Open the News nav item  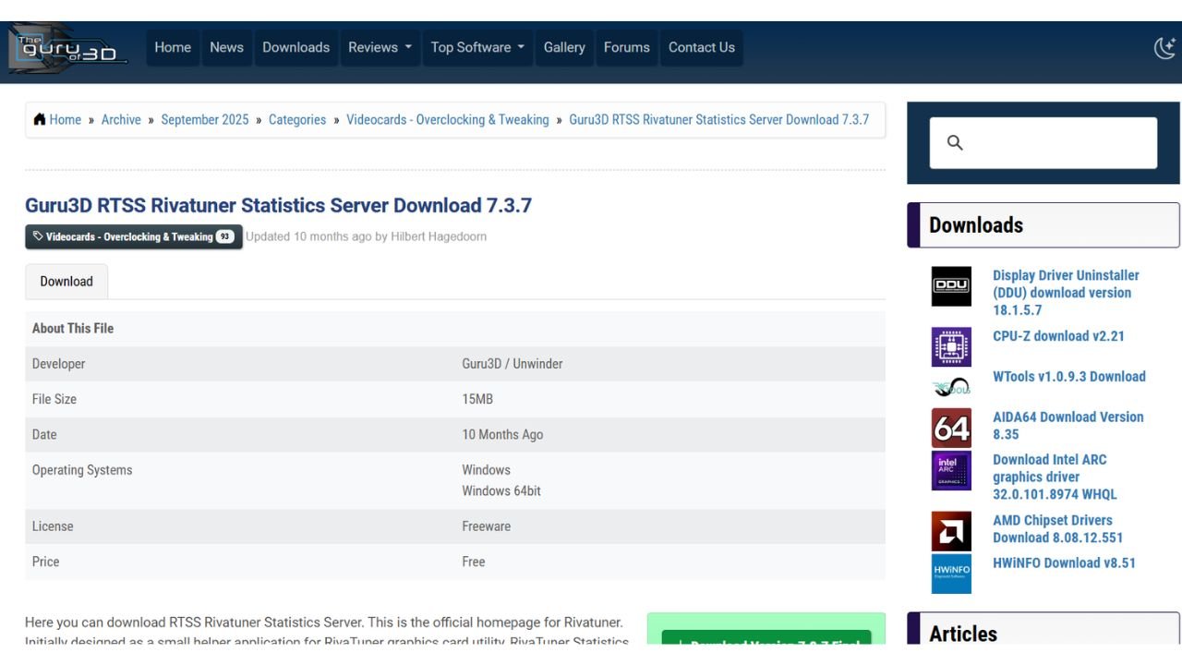(226, 47)
